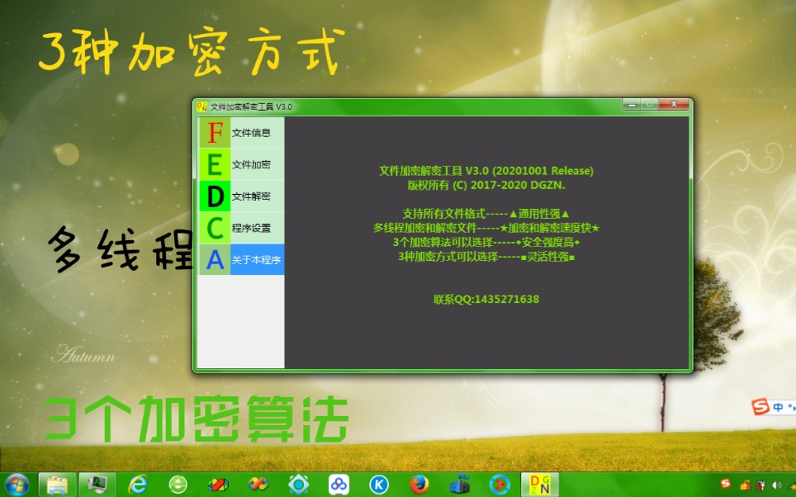
Task: Click the DGZN app button on the taskbar
Action: click(x=540, y=485)
